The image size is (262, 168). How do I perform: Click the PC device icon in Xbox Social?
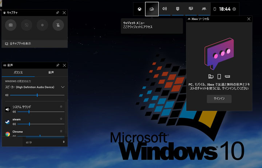(211, 77)
